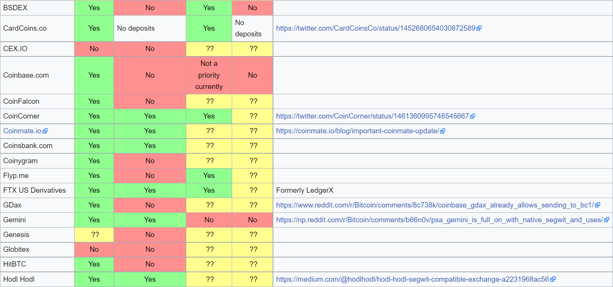
Task: Click the green 'Yes' first-column cell for HitBTC
Action: coord(94,264)
